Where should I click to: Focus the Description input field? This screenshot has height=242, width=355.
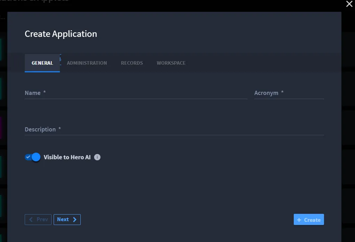tap(174, 129)
